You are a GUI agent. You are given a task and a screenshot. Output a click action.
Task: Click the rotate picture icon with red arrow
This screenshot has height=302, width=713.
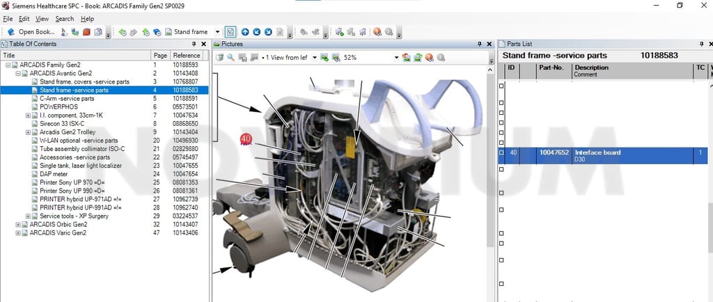(x=406, y=58)
